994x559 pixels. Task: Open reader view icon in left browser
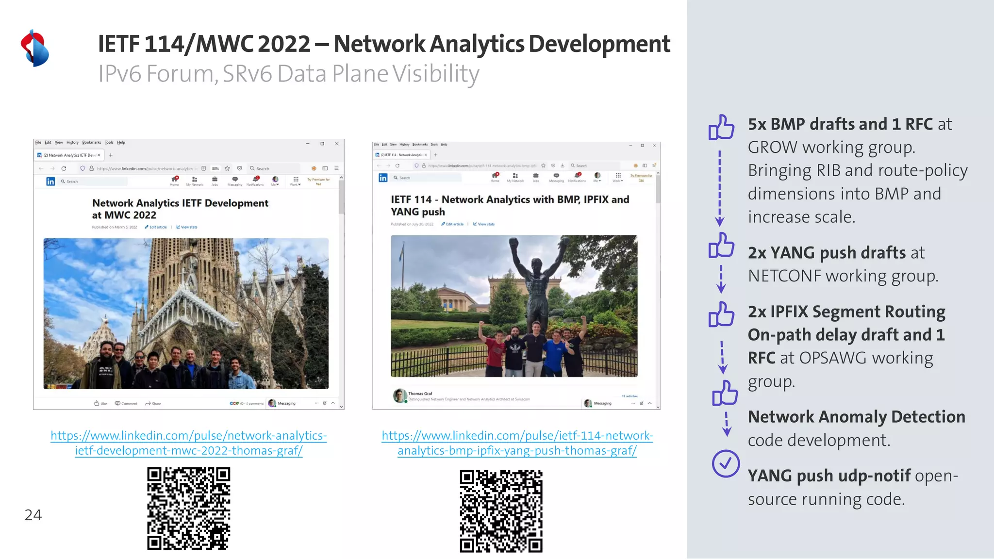pos(204,168)
